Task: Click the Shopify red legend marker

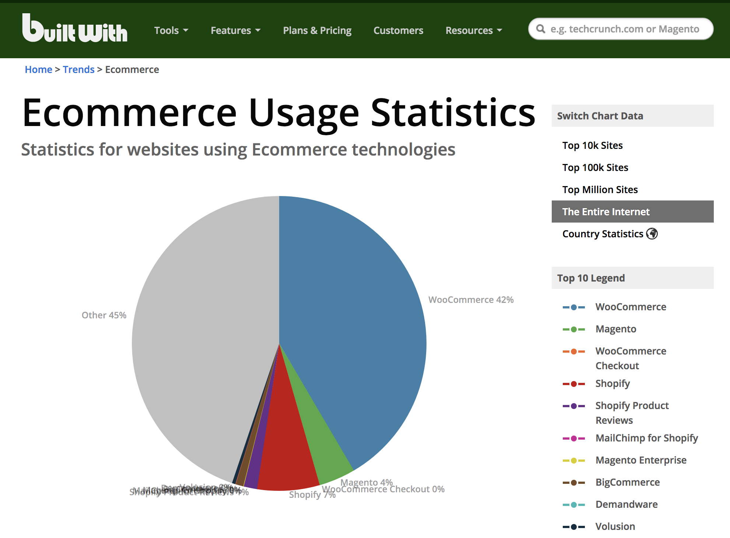Action: [x=574, y=384]
